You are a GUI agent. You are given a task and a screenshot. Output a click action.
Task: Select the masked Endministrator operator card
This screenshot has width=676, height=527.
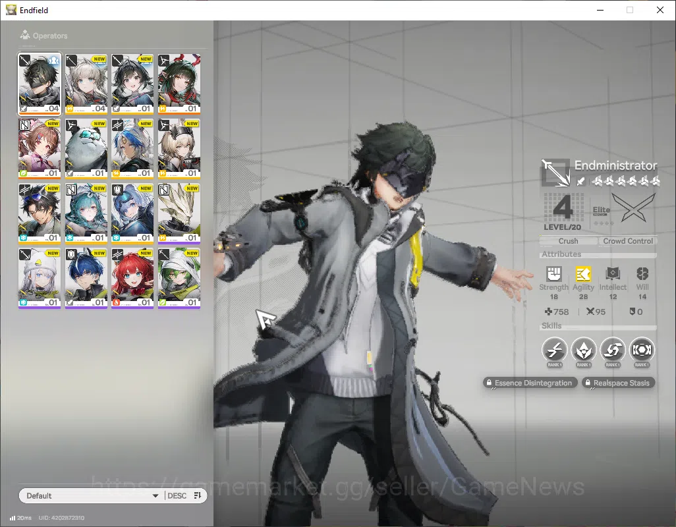pyautogui.click(x=40, y=84)
